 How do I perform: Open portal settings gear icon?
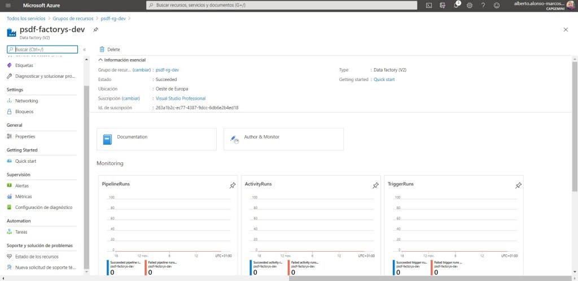click(x=470, y=5)
